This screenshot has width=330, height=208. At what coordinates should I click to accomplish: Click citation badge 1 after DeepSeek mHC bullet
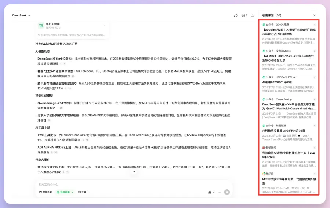[x=61, y=64]
